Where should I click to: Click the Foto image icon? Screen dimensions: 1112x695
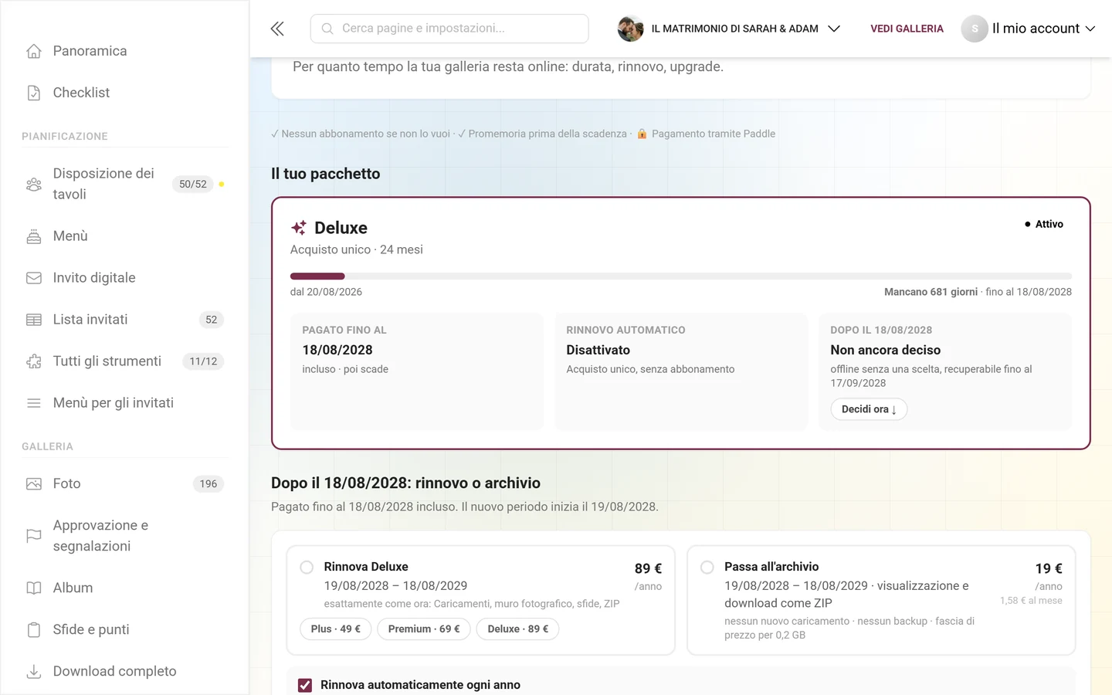pyautogui.click(x=34, y=484)
